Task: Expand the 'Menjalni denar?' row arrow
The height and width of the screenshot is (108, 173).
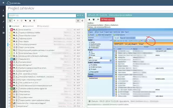Action: tap(82, 106)
